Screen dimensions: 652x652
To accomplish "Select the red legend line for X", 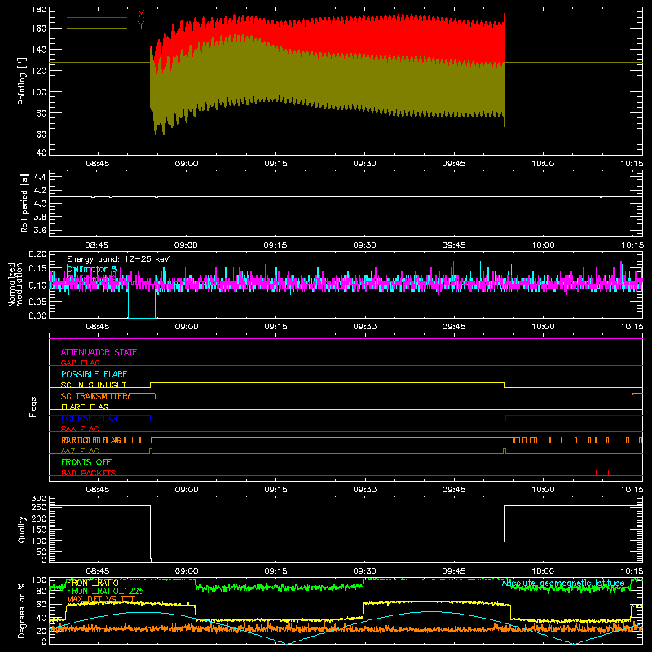I will tap(97, 17).
